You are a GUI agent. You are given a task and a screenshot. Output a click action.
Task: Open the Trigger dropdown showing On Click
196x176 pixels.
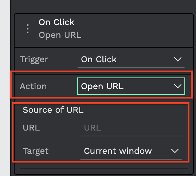coord(131,60)
